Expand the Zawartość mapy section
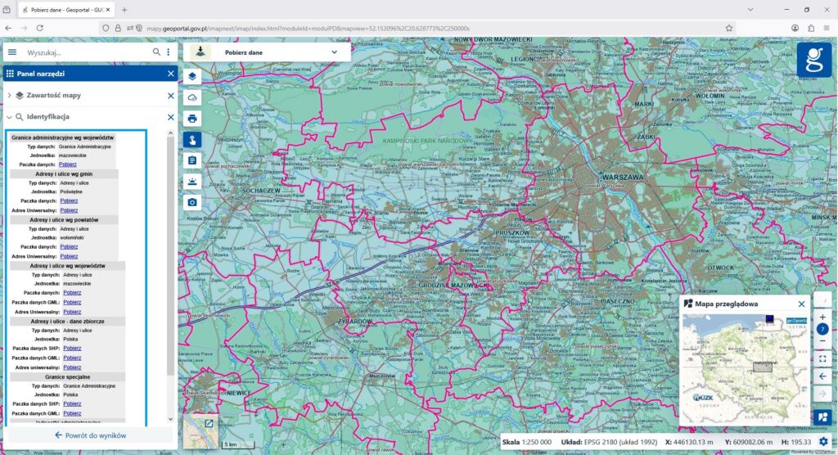 (9, 95)
